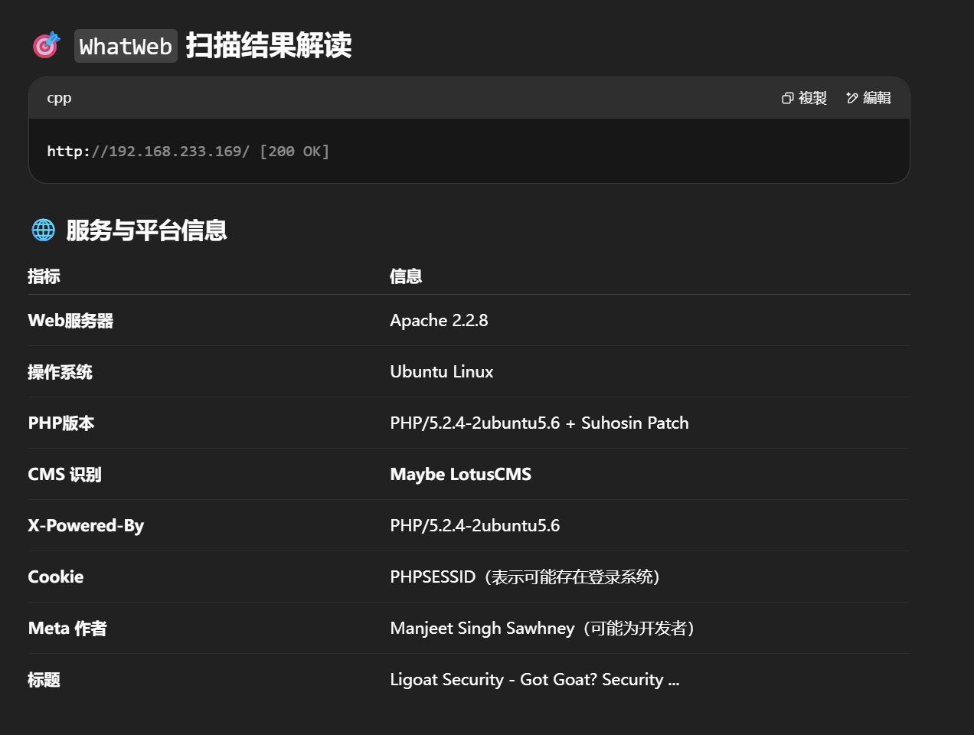Viewport: 974px width, 735px height.
Task: Click the '信息' column header
Action: (406, 276)
